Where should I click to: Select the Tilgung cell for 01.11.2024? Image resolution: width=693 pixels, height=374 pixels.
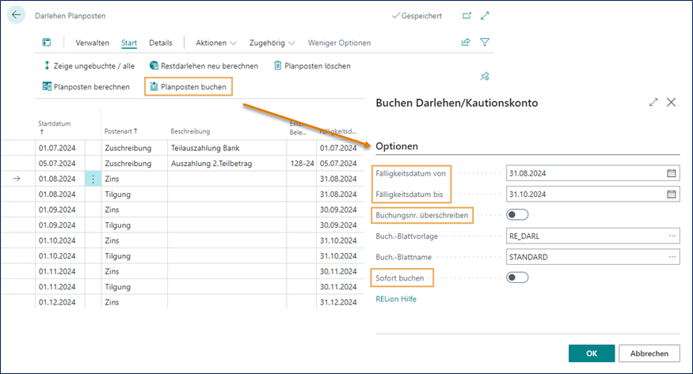[x=135, y=287]
